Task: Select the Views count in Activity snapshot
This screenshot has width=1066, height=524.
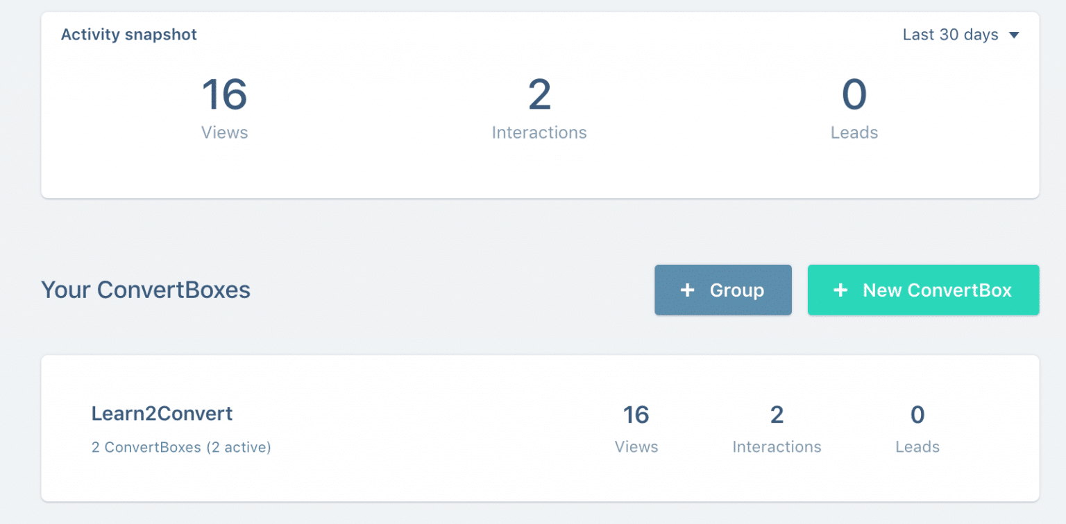Action: [x=224, y=95]
